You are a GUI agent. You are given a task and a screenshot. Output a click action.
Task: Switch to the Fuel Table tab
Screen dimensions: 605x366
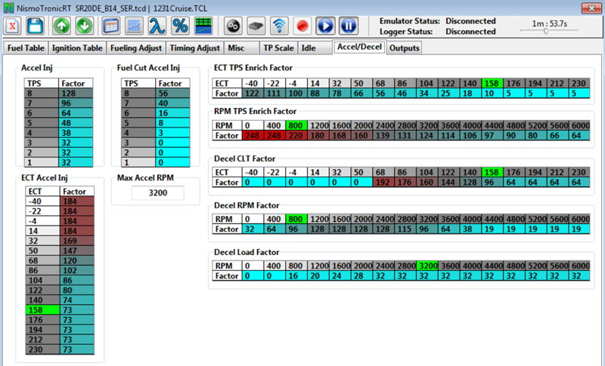pyautogui.click(x=26, y=48)
